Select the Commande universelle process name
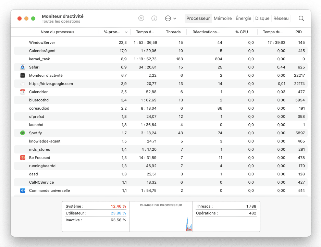The image size is (321, 247). pyautogui.click(x=49, y=190)
